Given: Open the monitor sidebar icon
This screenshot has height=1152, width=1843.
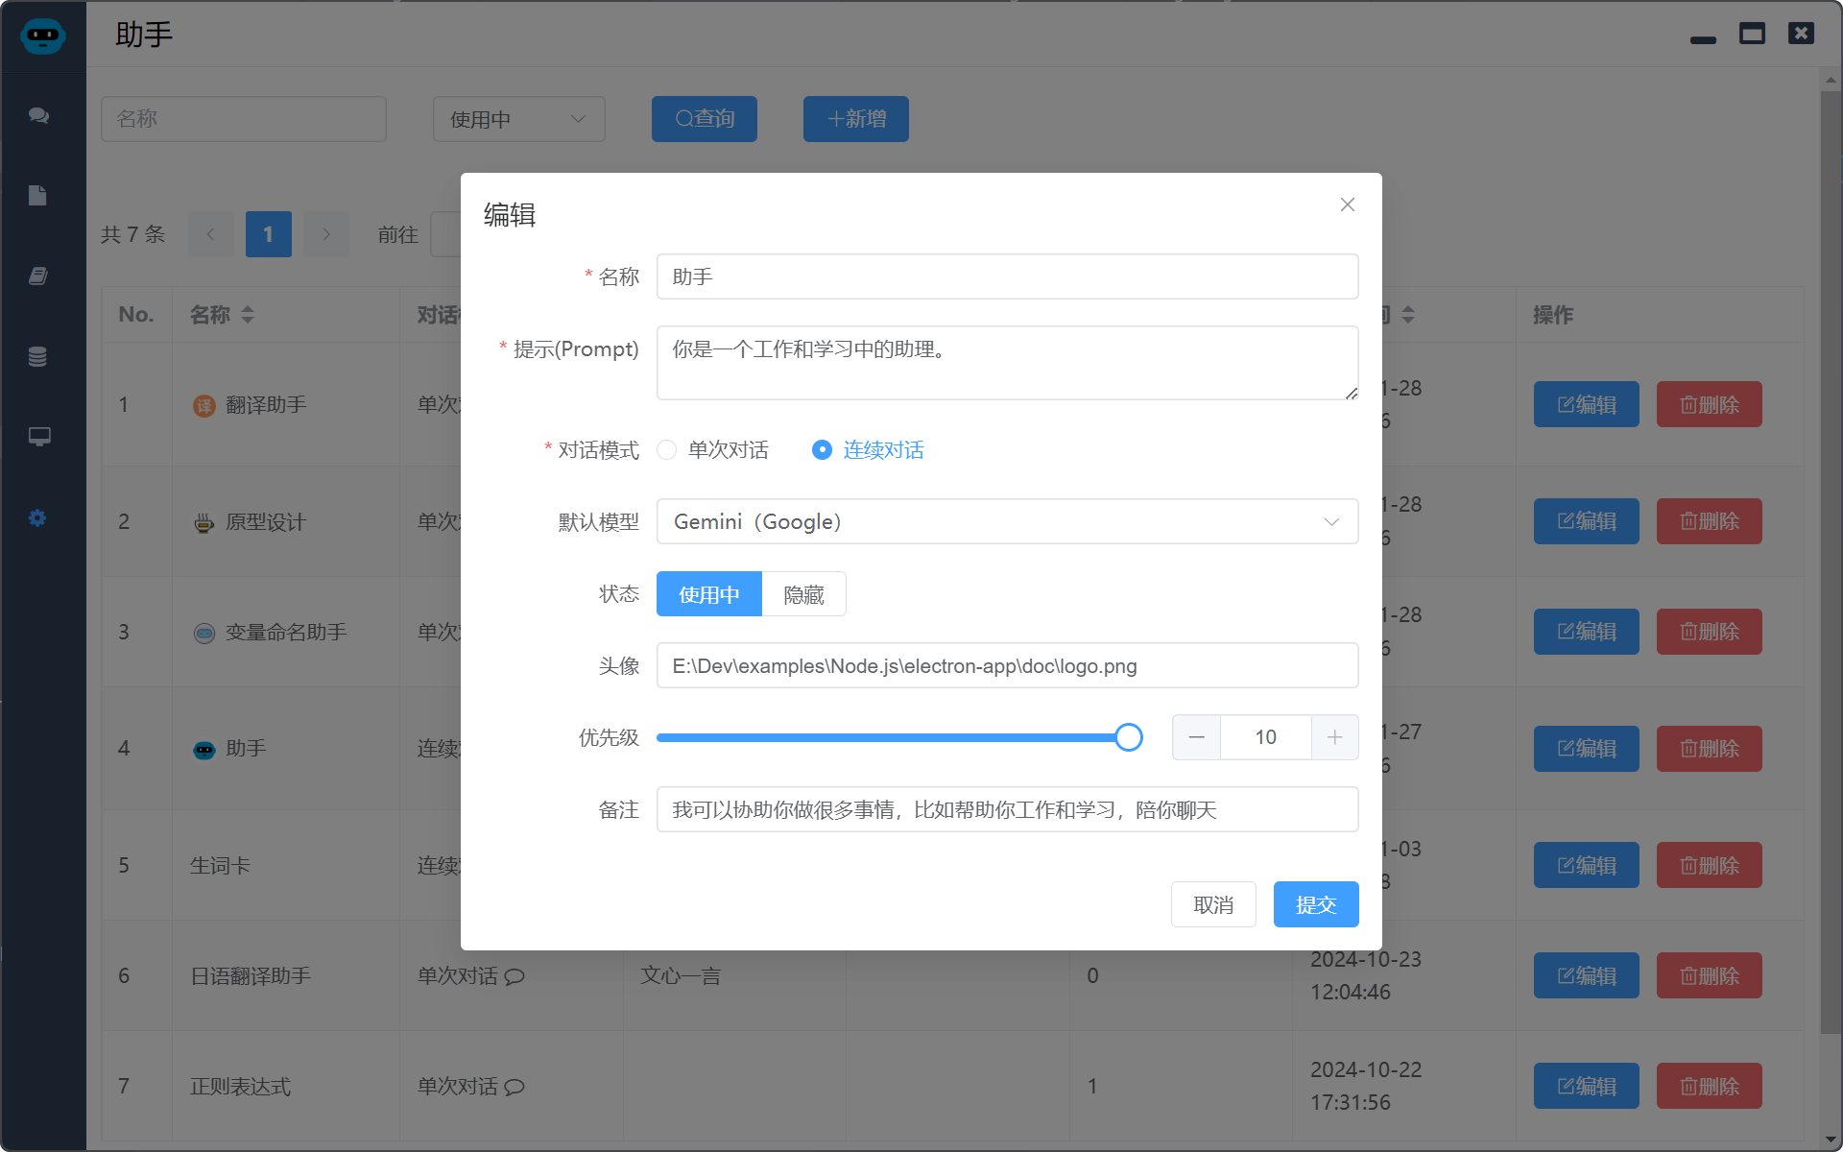Looking at the screenshot, I should (x=38, y=437).
